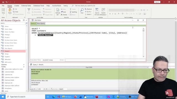Open Firefox from the taskbar
The height and width of the screenshot is (99, 177).
75,97
